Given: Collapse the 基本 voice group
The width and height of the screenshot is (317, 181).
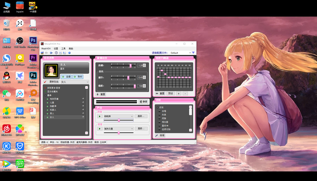Looking at the screenshot, I should coord(45,95).
